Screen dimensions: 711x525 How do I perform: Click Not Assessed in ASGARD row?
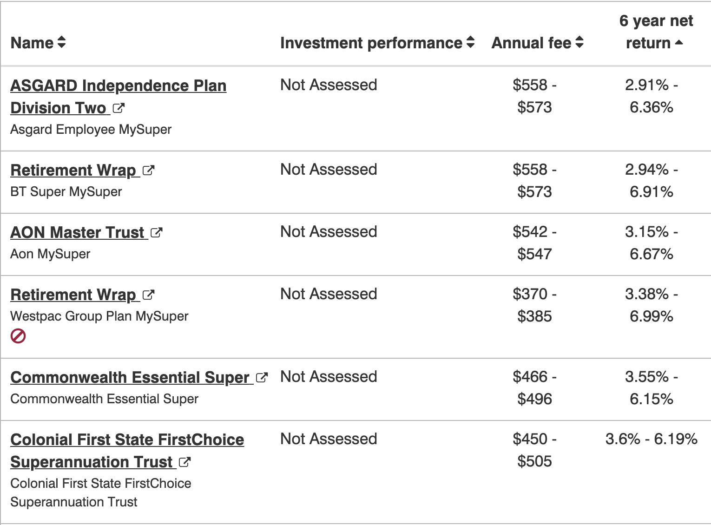pyautogui.click(x=329, y=85)
